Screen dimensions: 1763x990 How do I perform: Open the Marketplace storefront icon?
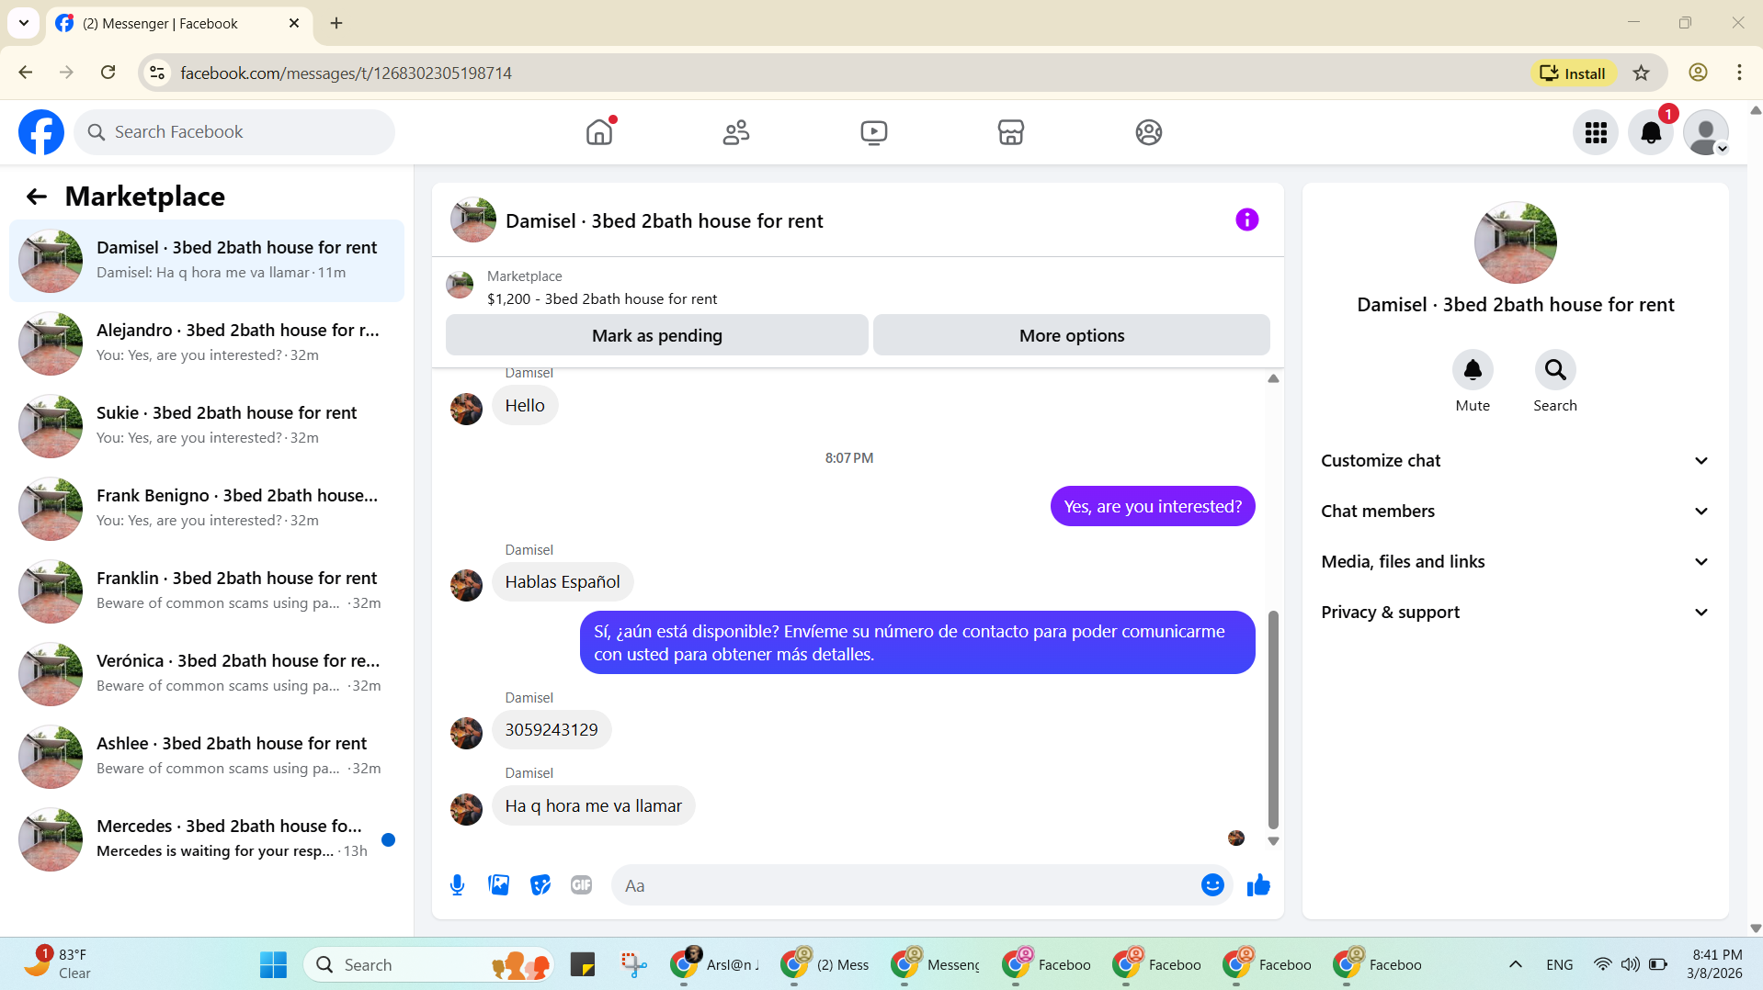pyautogui.click(x=1011, y=132)
